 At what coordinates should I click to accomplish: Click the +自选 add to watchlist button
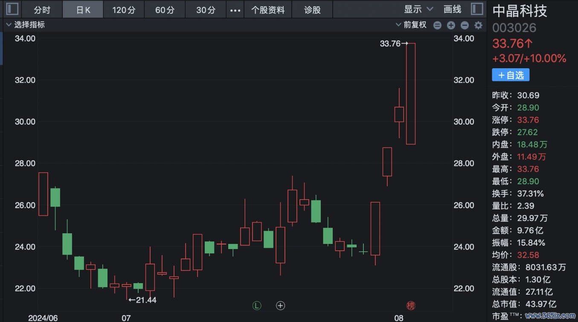(x=511, y=75)
